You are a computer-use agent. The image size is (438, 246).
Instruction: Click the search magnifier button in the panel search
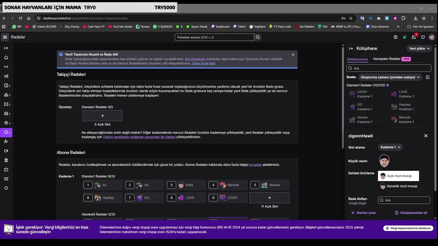click(258, 37)
